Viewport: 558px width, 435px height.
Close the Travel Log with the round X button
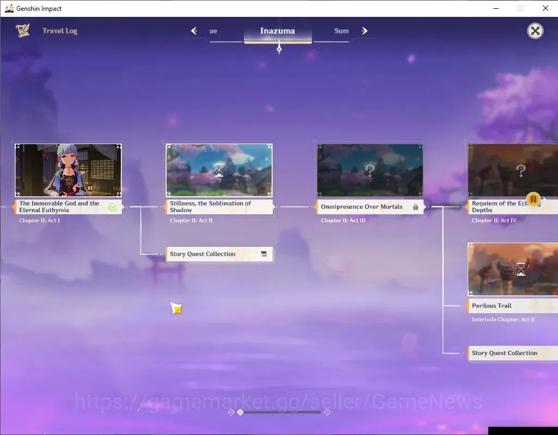click(x=535, y=31)
